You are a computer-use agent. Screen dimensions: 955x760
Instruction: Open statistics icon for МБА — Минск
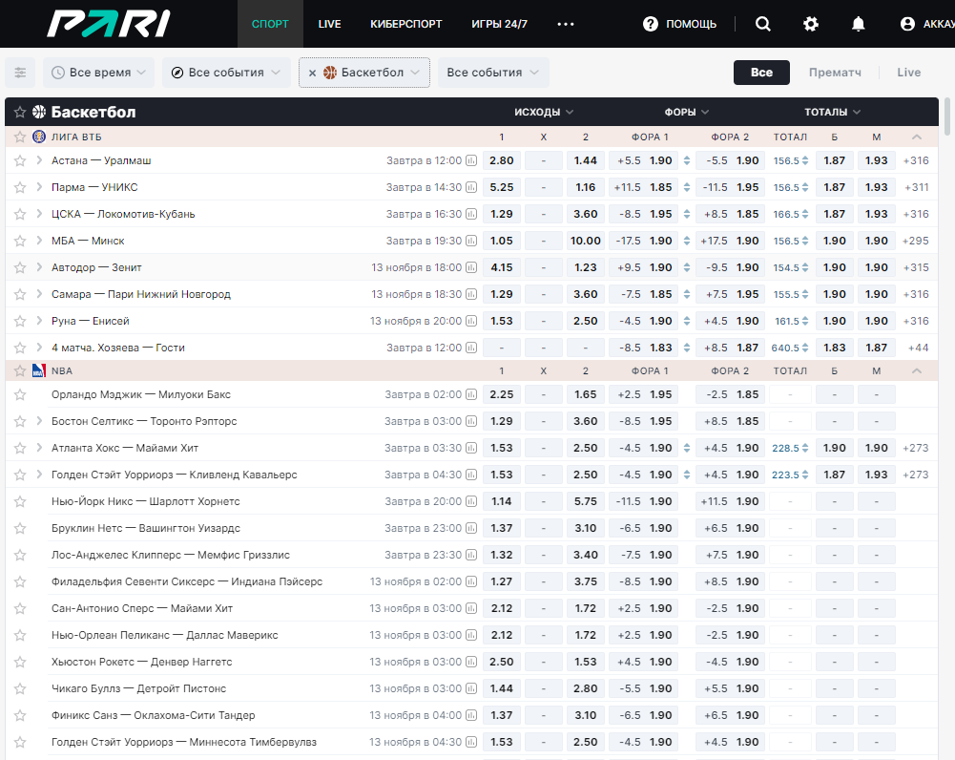point(471,242)
